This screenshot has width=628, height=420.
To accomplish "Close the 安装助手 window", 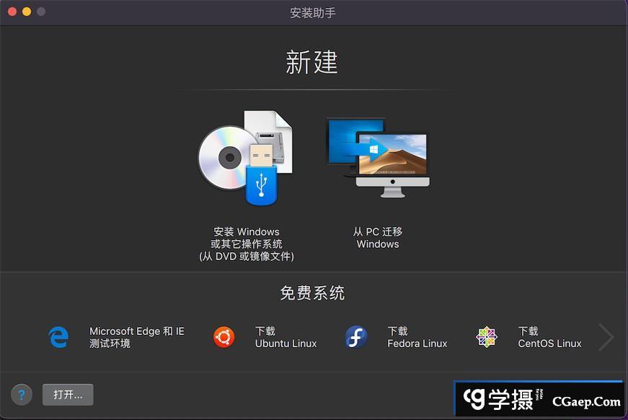I will click(x=12, y=12).
